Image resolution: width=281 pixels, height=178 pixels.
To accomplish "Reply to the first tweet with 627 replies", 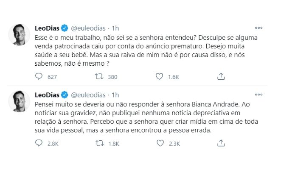I will (39, 77).
